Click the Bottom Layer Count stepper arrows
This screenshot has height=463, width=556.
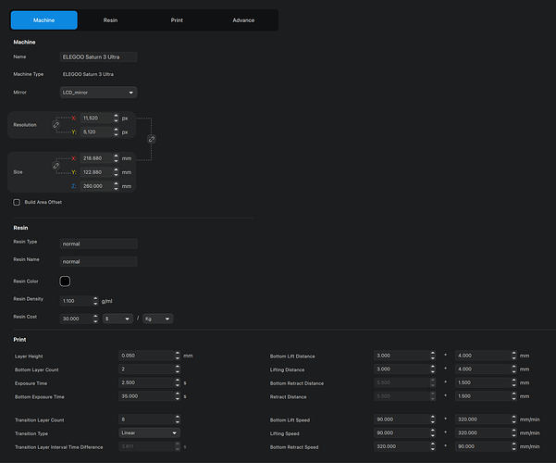[x=178, y=369]
